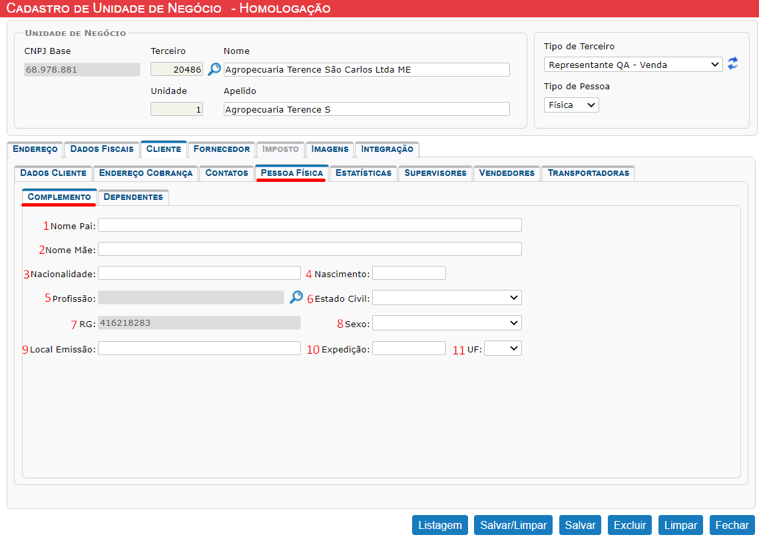Open the Tipo de Terceiro dropdown

(633, 65)
